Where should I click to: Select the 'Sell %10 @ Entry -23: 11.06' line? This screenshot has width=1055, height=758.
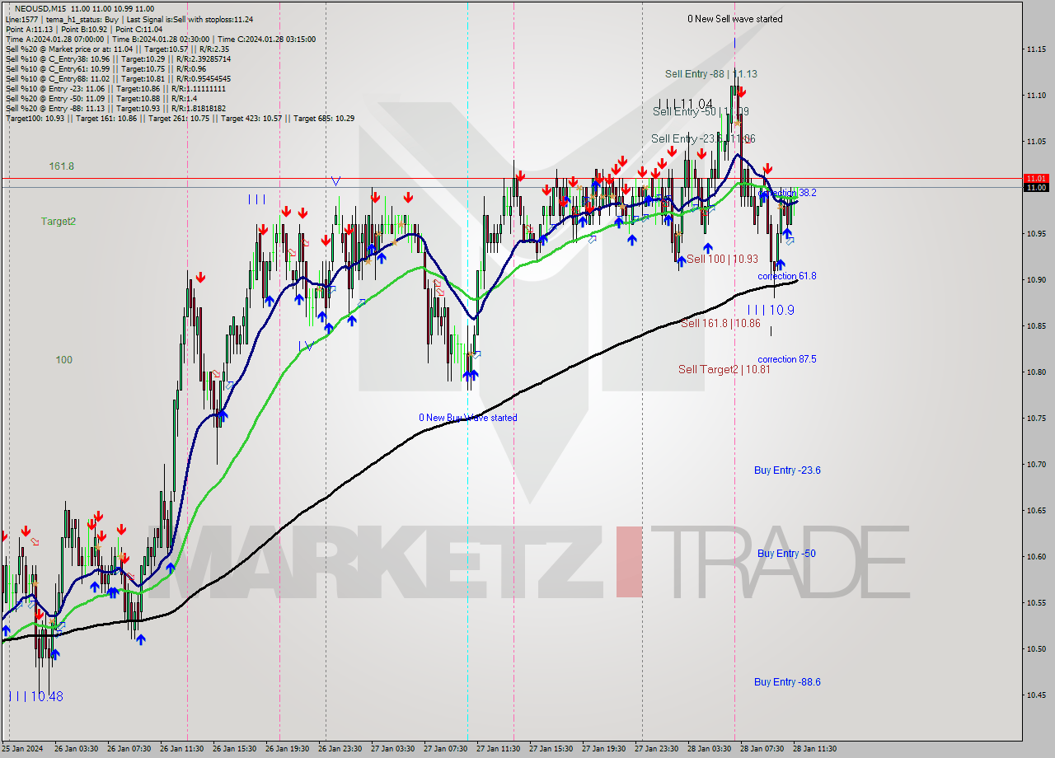coord(115,88)
